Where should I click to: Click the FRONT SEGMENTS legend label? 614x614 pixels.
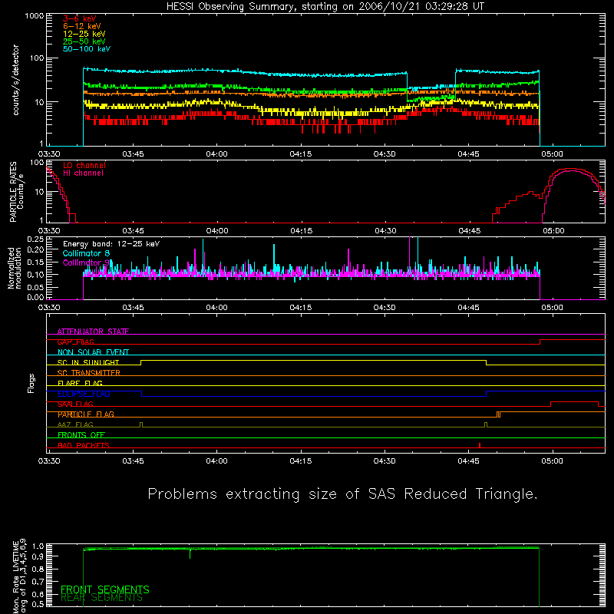click(x=105, y=589)
